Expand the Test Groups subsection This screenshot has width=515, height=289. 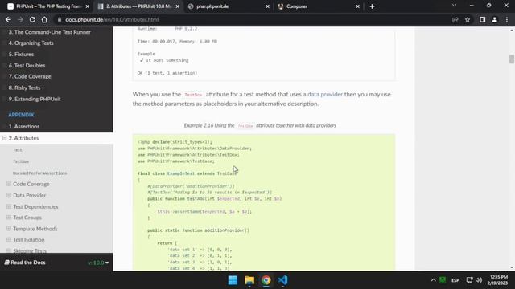[x=9, y=218]
